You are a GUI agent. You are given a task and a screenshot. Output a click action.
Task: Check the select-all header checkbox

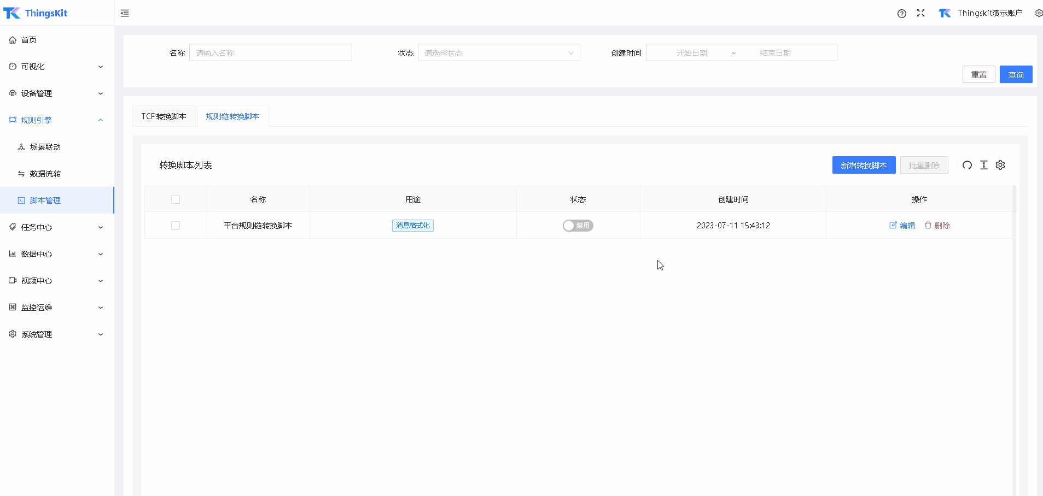click(x=176, y=199)
